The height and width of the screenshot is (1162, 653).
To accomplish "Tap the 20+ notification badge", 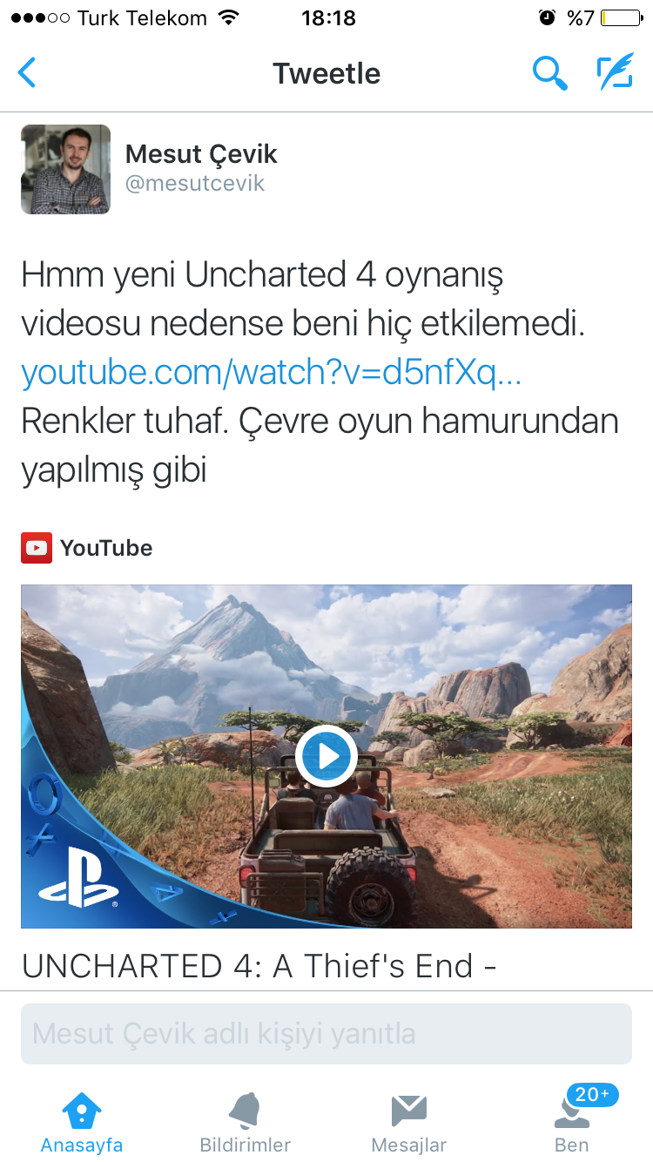I will pos(592,1094).
